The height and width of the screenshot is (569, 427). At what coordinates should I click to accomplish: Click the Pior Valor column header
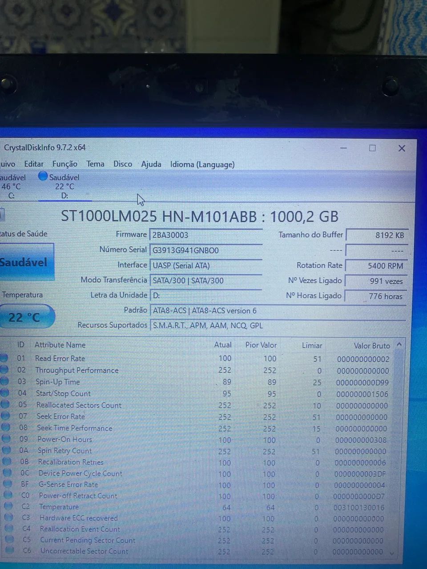(261, 345)
